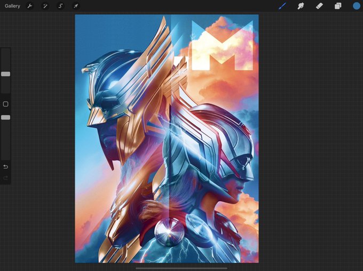Open the Adjustments magic wand menu
The height and width of the screenshot is (271, 363).
click(x=45, y=6)
